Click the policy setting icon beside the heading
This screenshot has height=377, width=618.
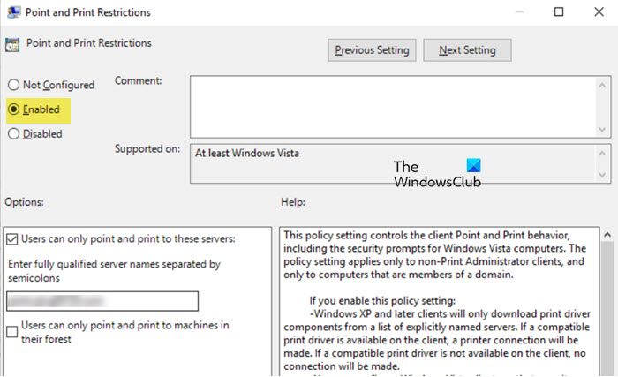pyautogui.click(x=12, y=45)
